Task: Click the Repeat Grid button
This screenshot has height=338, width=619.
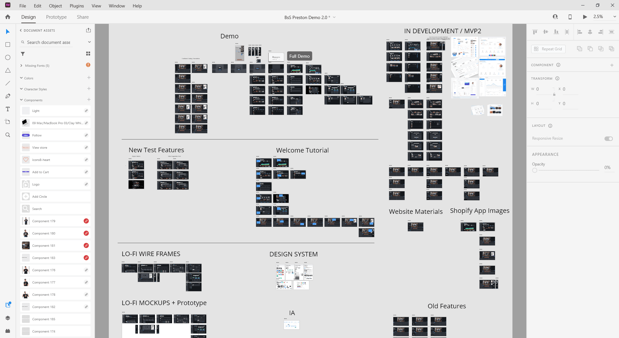Action: (548, 49)
